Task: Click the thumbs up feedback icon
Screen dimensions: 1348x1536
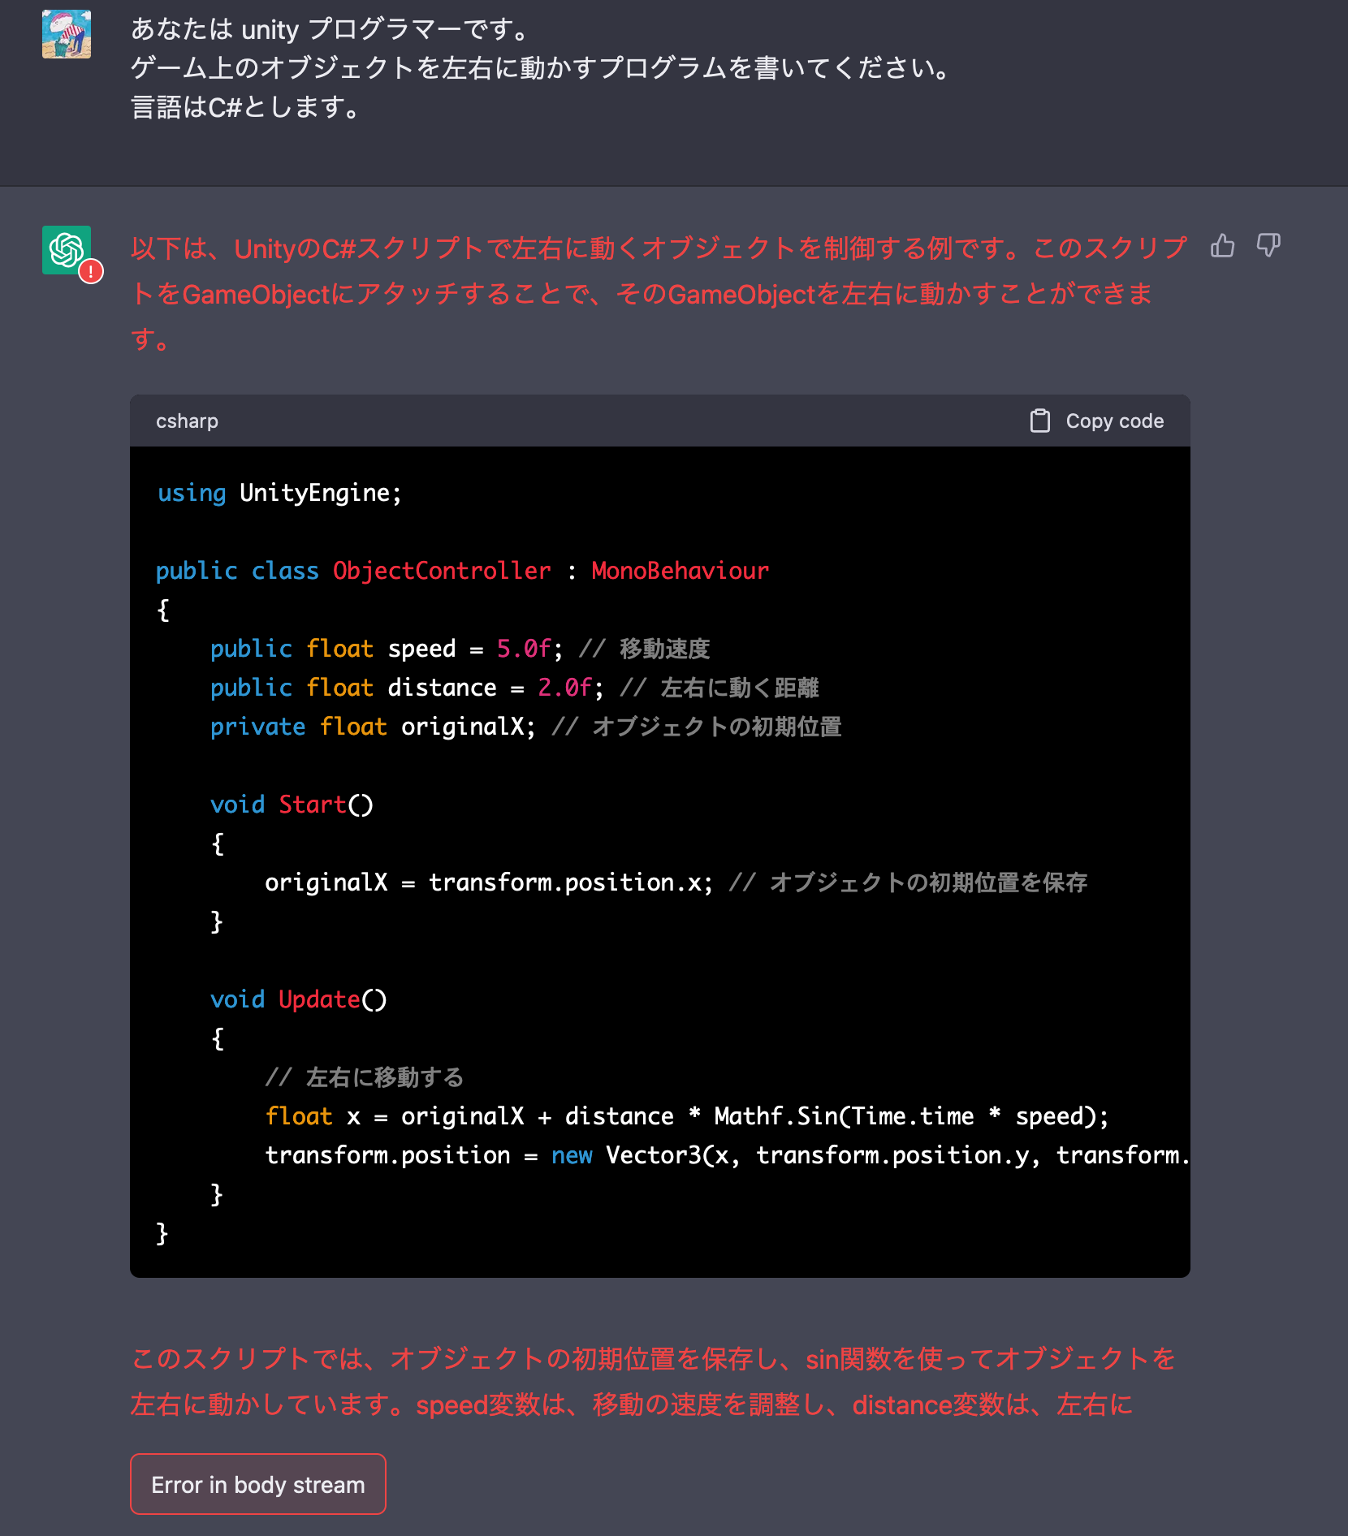Action: tap(1222, 245)
